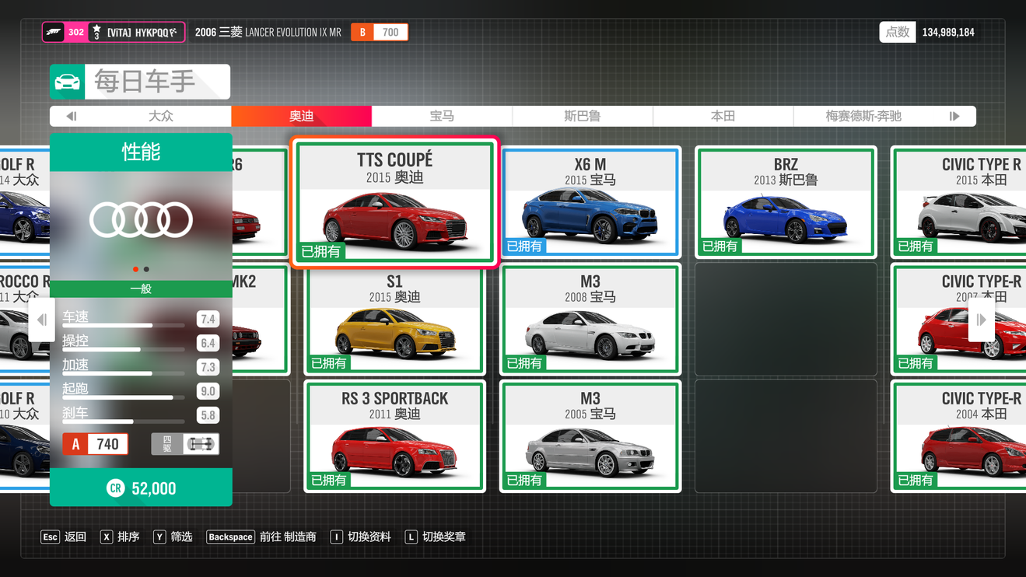
Task: Select the S1 2015 奥迪 car card
Action: (x=395, y=320)
